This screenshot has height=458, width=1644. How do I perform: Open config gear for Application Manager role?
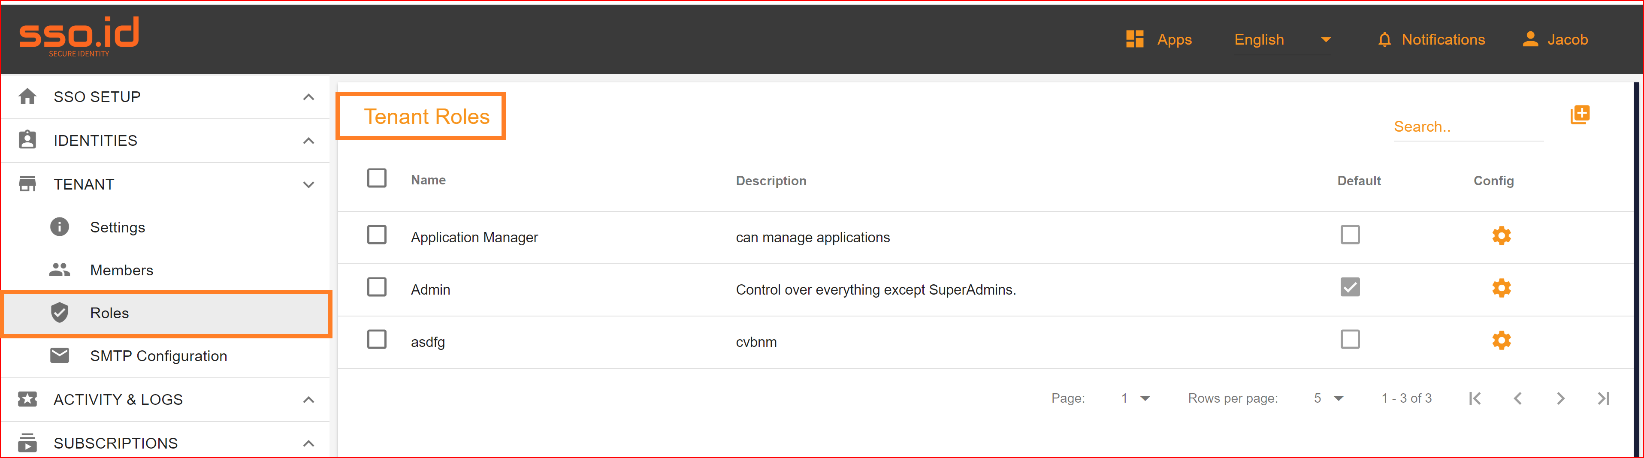(1501, 236)
